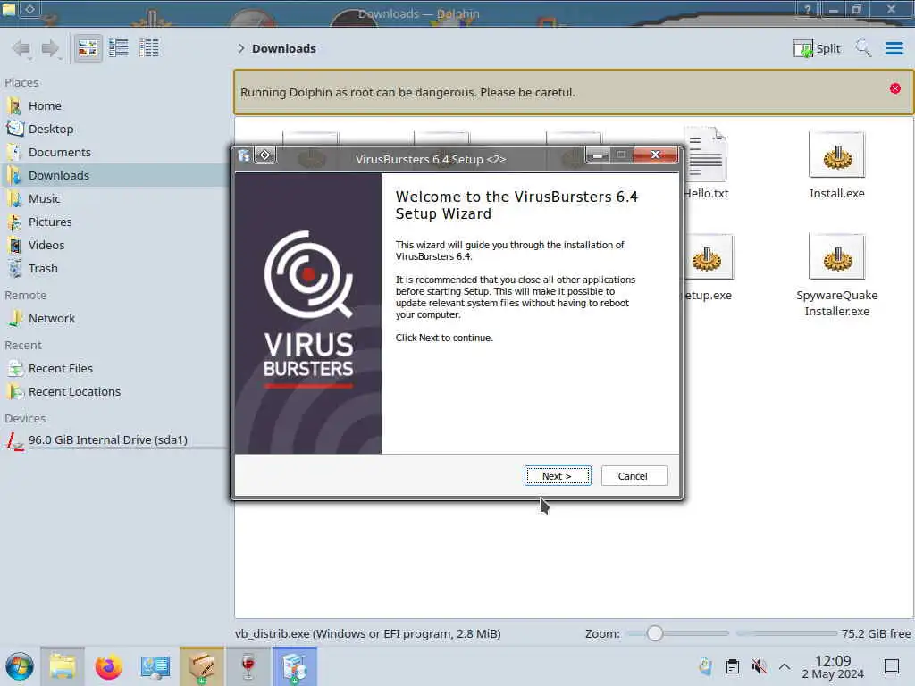Open the Dolphin search tool

click(863, 48)
